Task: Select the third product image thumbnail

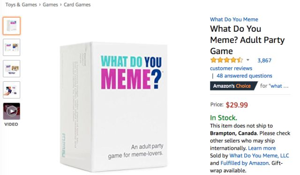Action: point(11,69)
